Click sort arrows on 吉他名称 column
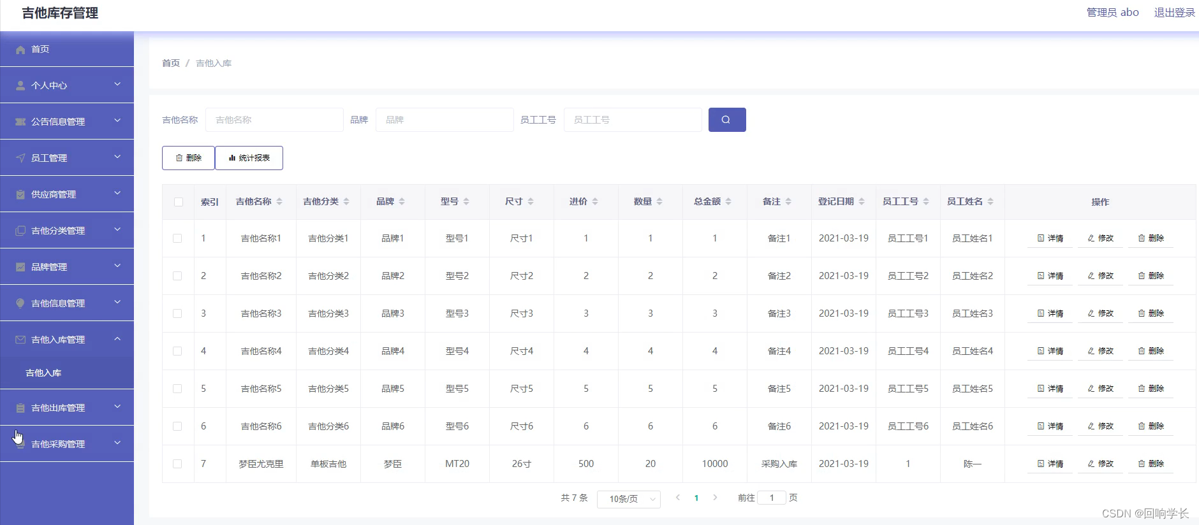Image resolution: width=1199 pixels, height=525 pixels. pyautogui.click(x=279, y=201)
